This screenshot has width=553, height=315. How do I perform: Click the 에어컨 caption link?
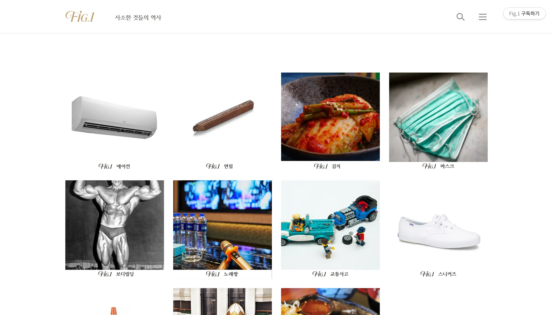pyautogui.click(x=123, y=166)
